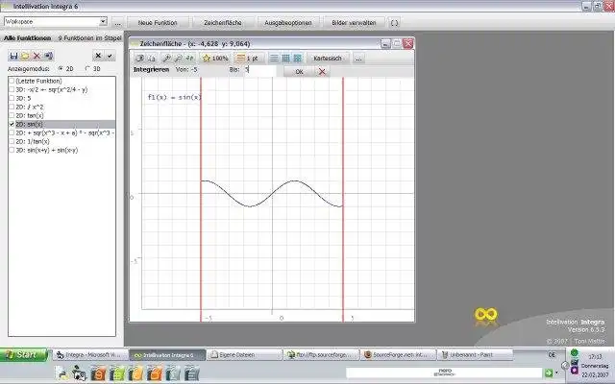615x384 pixels.
Task: Check the (Letzte Funktion) checkbox
Action: 12,81
